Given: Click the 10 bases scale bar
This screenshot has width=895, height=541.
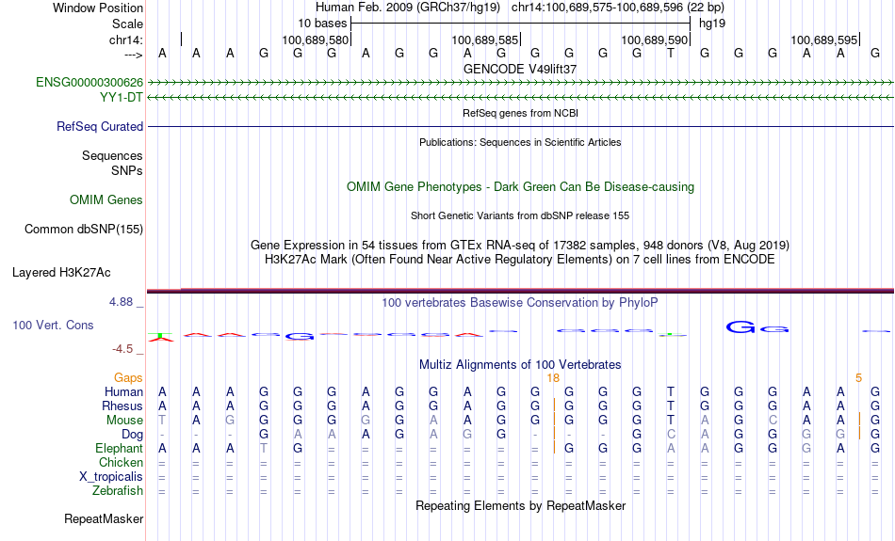Looking at the screenshot, I should point(521,24).
